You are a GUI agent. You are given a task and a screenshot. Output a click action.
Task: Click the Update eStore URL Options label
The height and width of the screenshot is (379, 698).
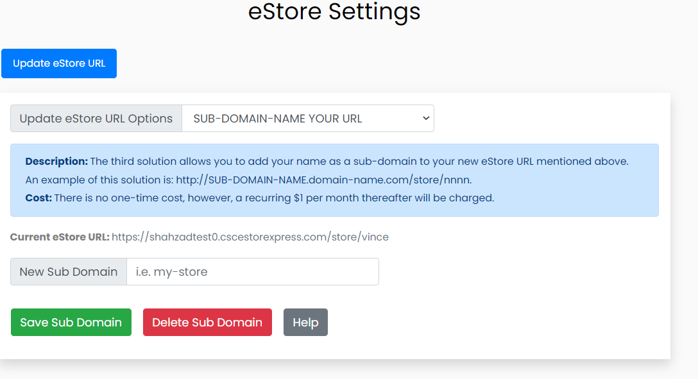coord(95,118)
